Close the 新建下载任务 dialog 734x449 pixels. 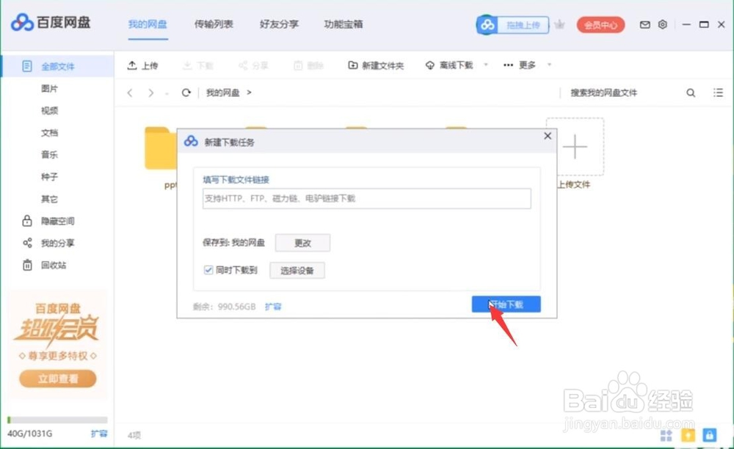(x=548, y=136)
